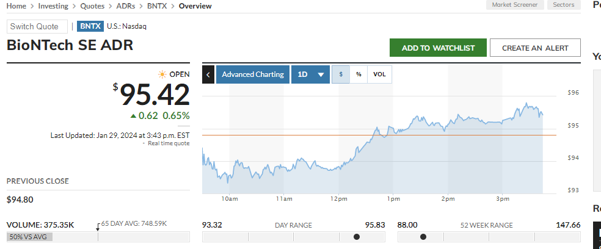Open Investing breadcrumb link
Viewport: 601px width, 249px height.
53,6
